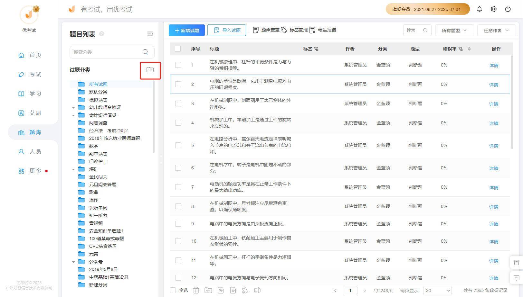Click the 错误率 filter icon

click(x=461, y=49)
